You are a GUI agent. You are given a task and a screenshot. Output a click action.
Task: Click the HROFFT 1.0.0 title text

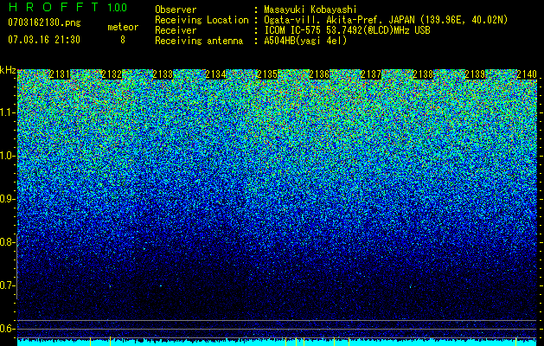pos(67,7)
